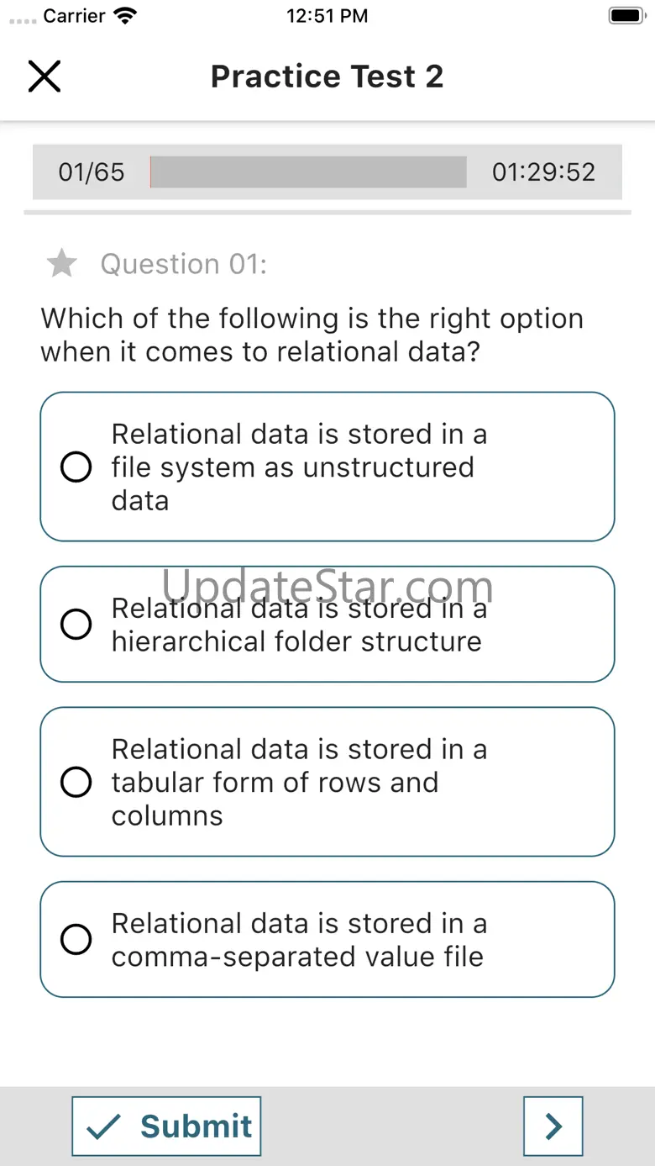
Task: Go to the next question using the arrow
Action: 553,1126
